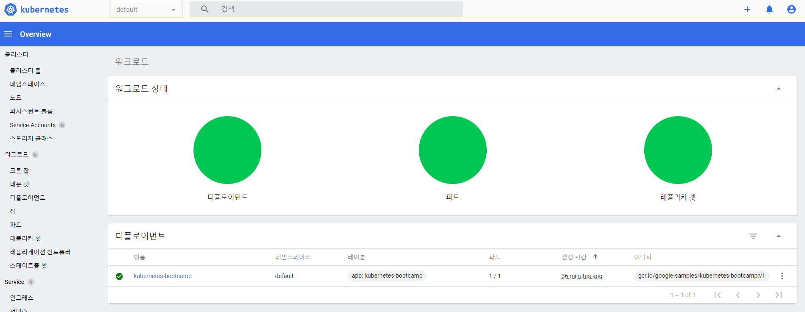
Task: Click the gcr.io kubernetes-bootcamp:v1 image chip
Action: pyautogui.click(x=701, y=276)
